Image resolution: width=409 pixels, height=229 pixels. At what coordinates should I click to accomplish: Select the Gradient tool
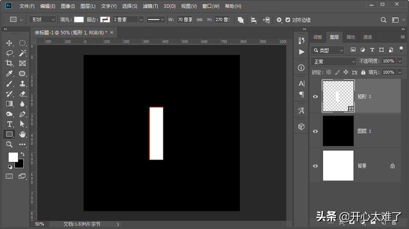(9, 104)
